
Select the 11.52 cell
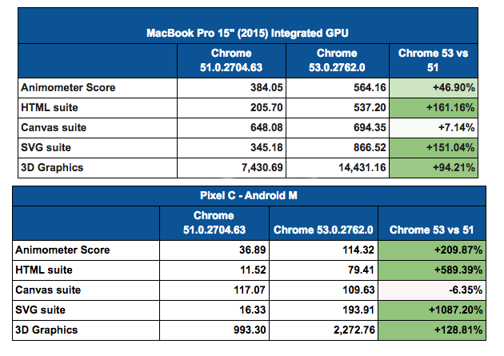[214, 270]
